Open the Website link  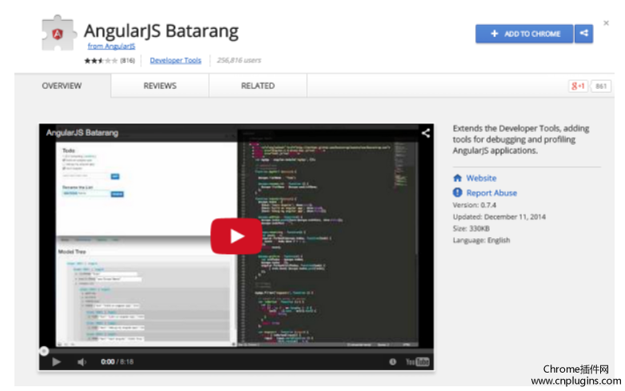click(481, 178)
